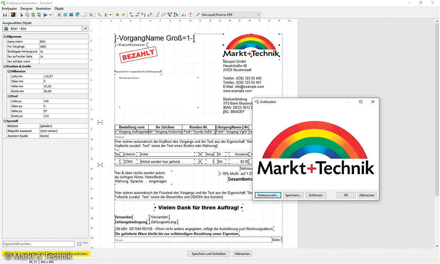Click Speichern... in the Grafikeditor
Viewport: 440px width, 264px height.
click(x=294, y=195)
